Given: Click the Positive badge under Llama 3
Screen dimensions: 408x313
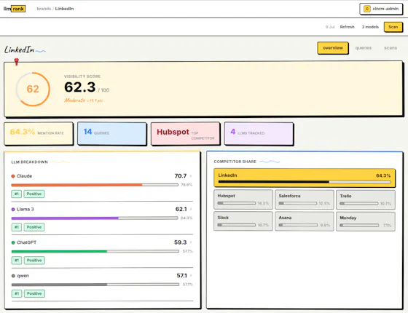Looking at the screenshot, I should click(x=34, y=227).
